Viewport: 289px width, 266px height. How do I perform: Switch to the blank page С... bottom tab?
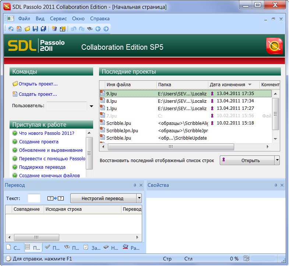click(13, 248)
